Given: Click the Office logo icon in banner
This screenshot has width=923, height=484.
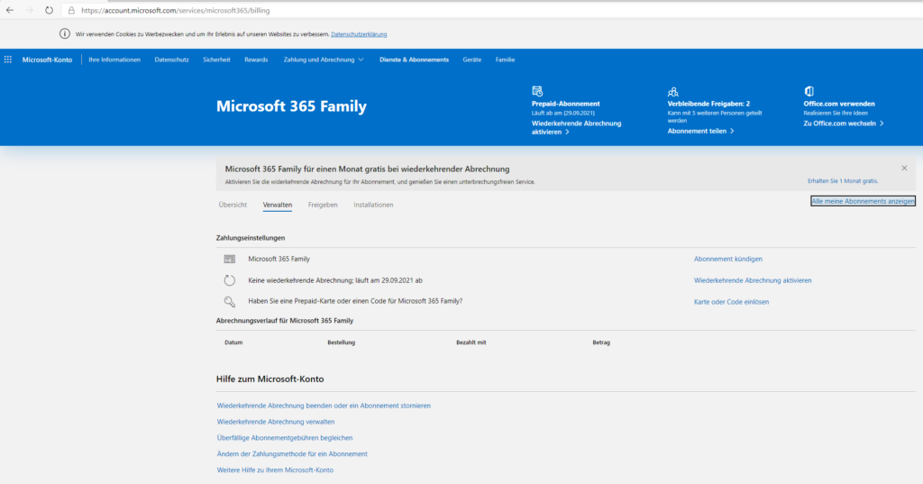Looking at the screenshot, I should coord(809,91).
